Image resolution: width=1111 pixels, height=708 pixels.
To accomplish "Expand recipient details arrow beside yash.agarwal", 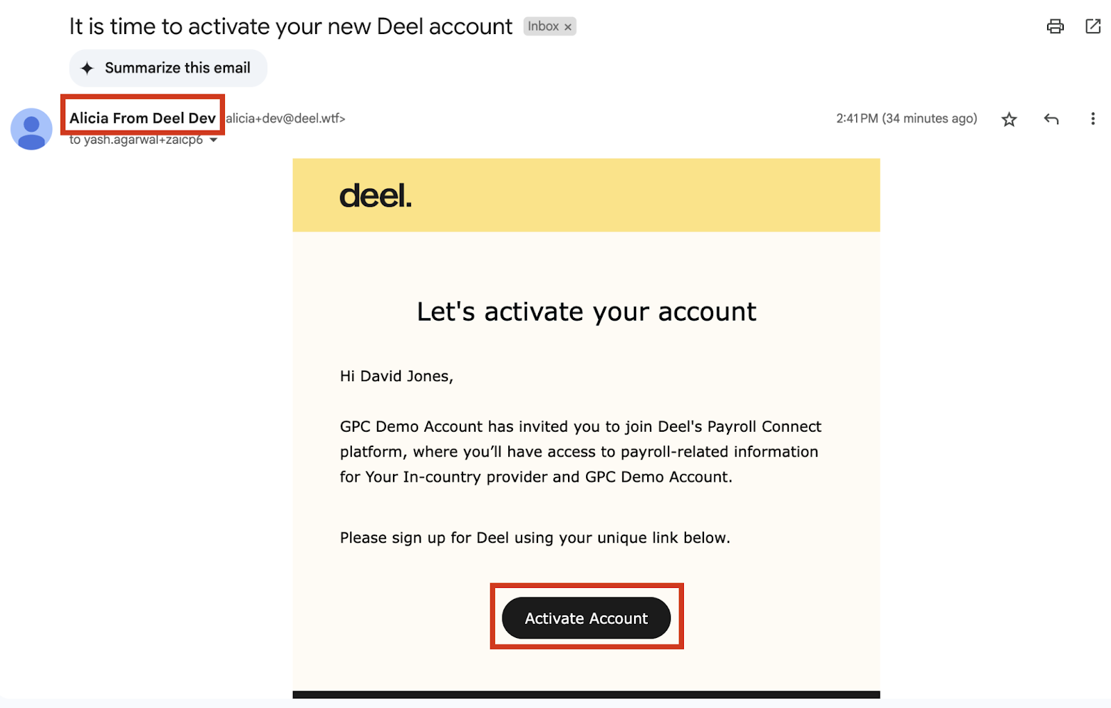I will point(214,140).
